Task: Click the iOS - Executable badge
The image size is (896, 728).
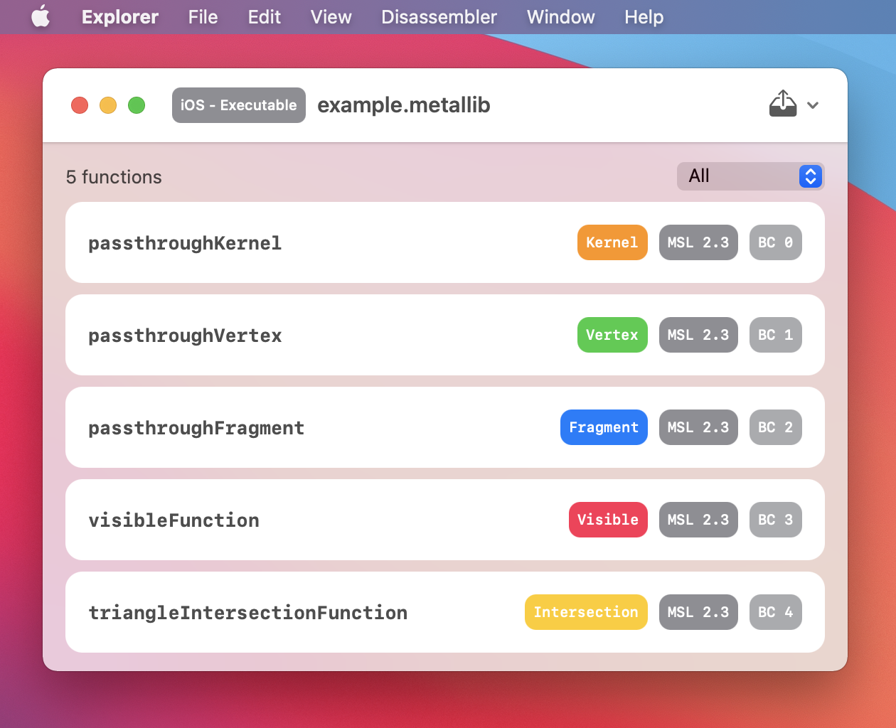Action: coord(238,105)
